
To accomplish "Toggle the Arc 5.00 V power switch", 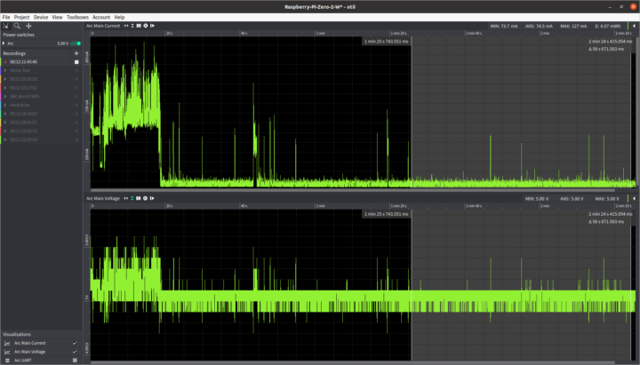I will (76, 44).
